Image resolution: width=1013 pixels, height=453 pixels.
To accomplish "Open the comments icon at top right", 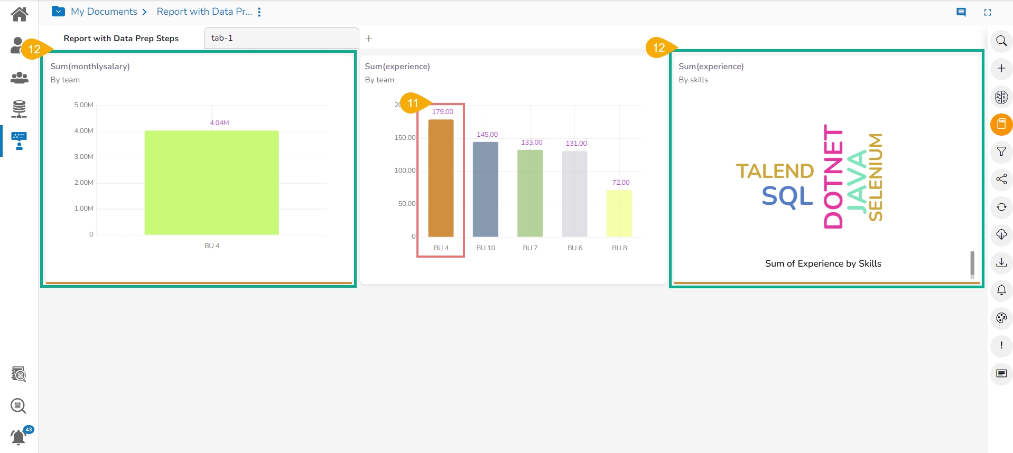I will [961, 12].
